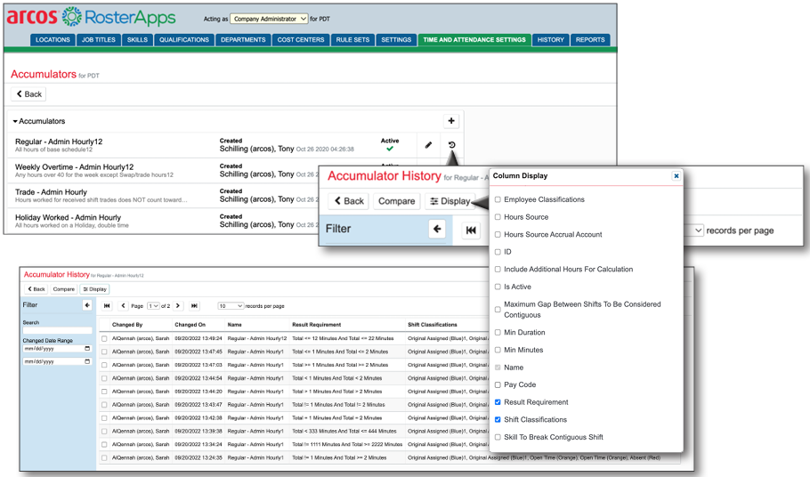Screen dimensions: 810x477
Task: Select Holiday Worked - Admin Hourly accumulator
Action: pyautogui.click(x=68, y=218)
